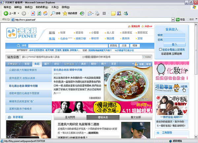
Task: Refresh the page with the green arrows icon
Action: (x=39, y=13)
